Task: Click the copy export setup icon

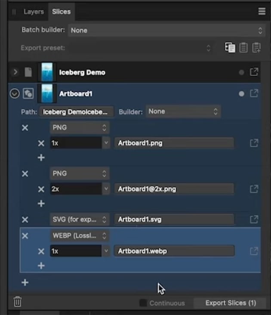Action: (230, 48)
